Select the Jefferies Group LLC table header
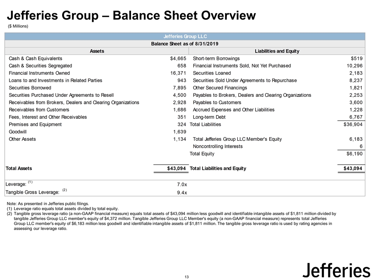The width and height of the screenshot is (373, 280). pos(185,36)
